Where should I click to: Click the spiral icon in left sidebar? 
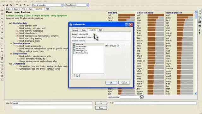coord(2,59)
